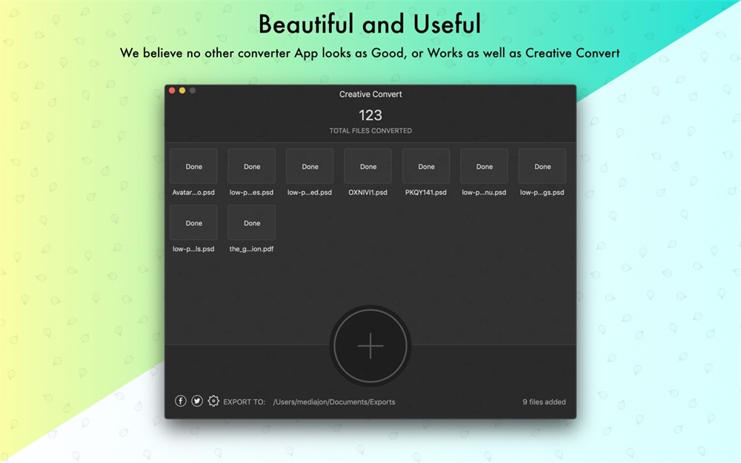This screenshot has height=463, width=741.
Task: Click the TOTAL FILES CONVERTED label
Action: 370,131
